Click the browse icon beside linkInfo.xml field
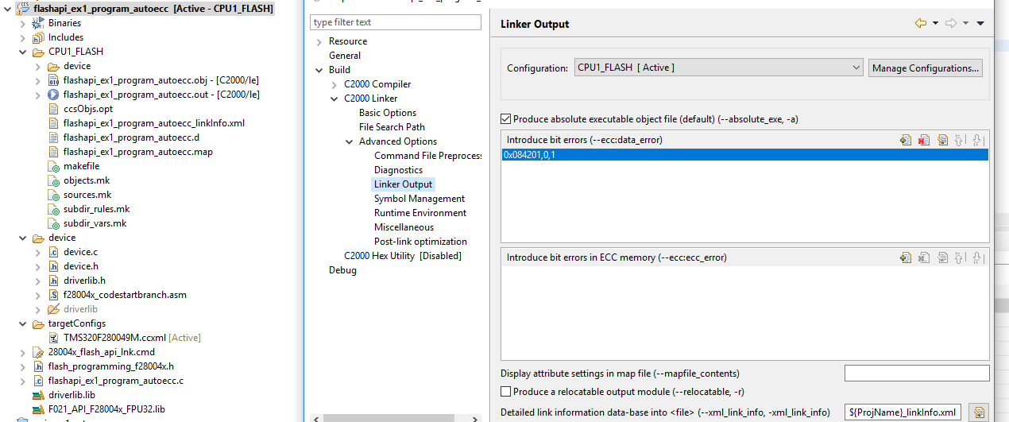Image resolution: width=1009 pixels, height=422 pixels. 979,412
